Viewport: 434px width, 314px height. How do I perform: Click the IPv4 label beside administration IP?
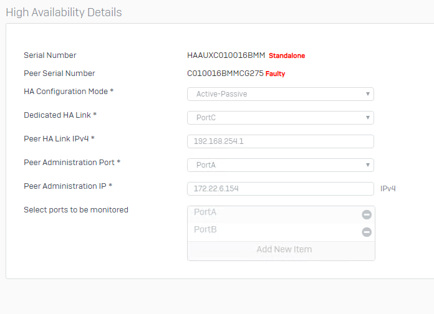(x=388, y=189)
